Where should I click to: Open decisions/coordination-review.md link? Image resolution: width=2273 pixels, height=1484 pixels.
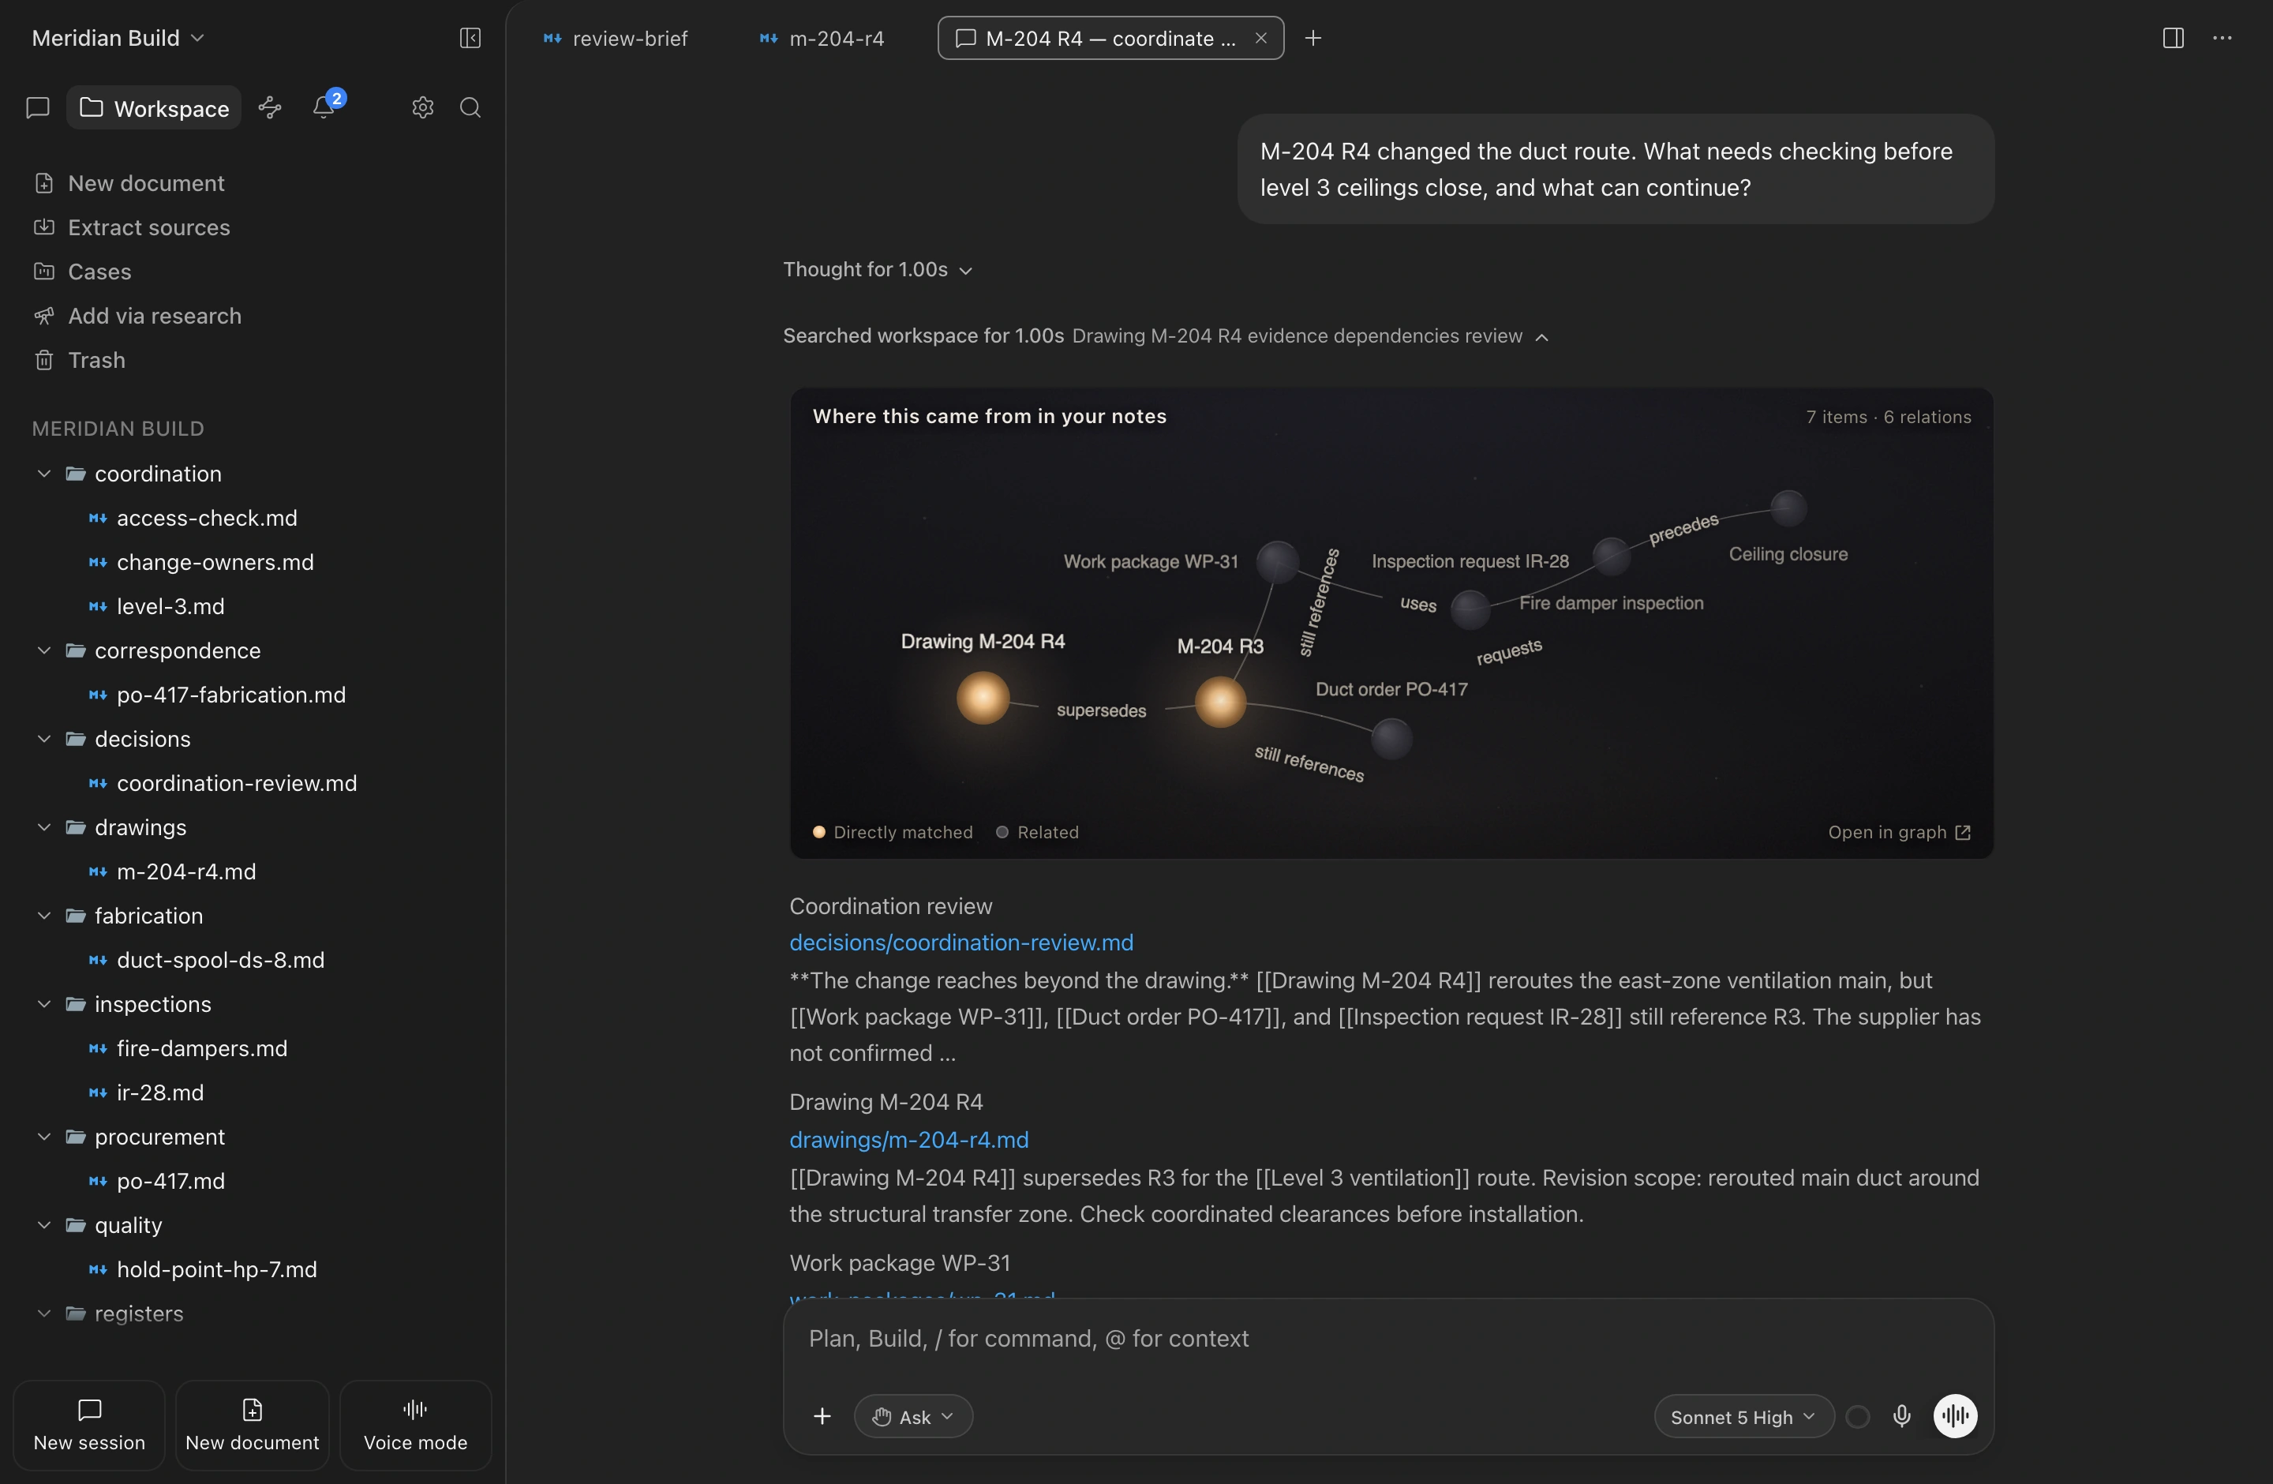[x=961, y=942]
